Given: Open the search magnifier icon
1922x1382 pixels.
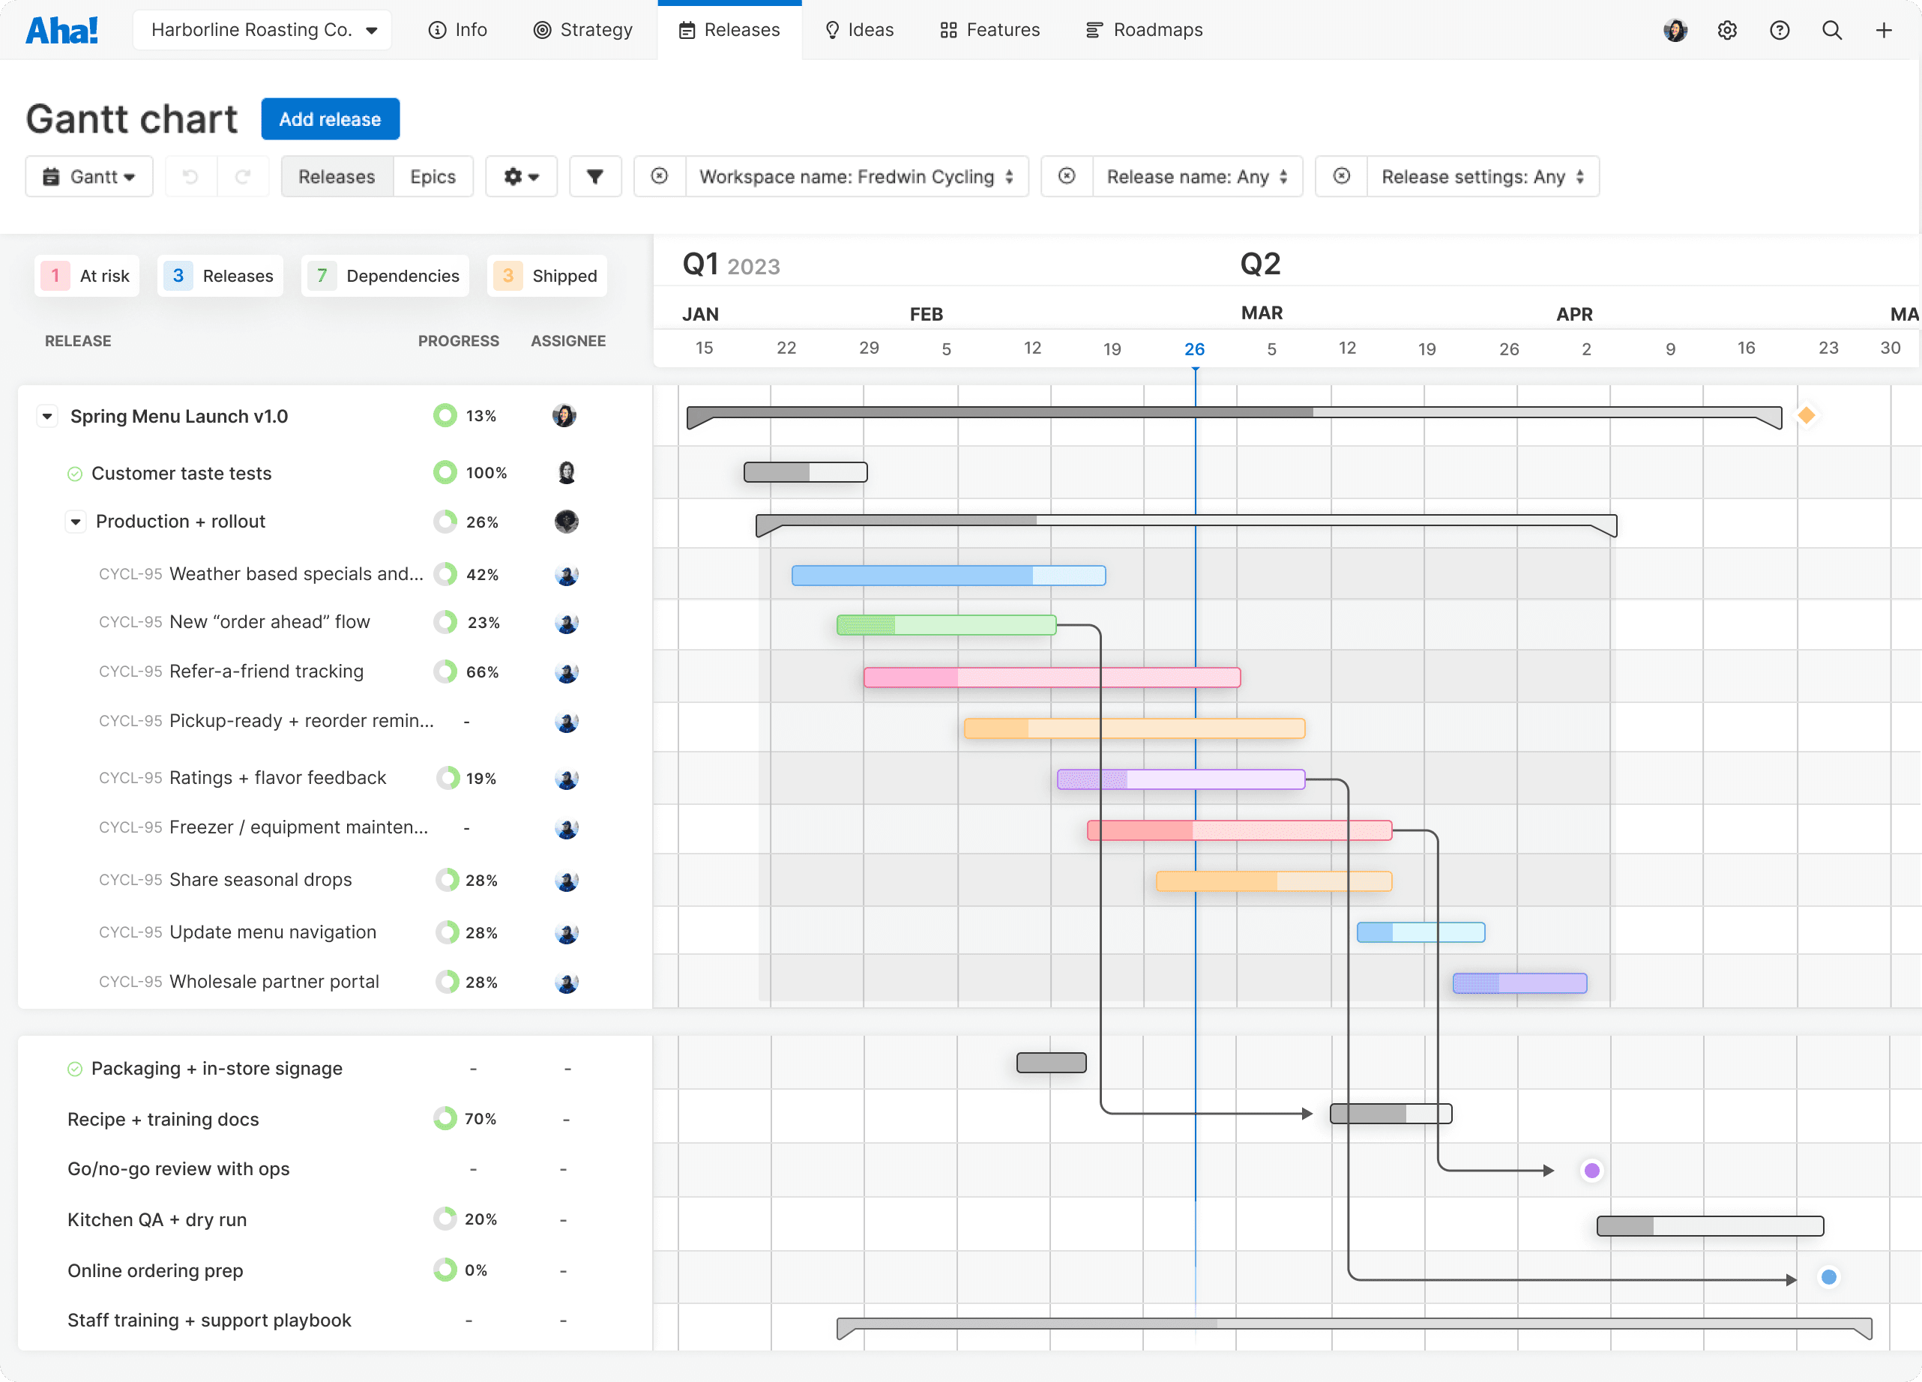Looking at the screenshot, I should [1831, 31].
